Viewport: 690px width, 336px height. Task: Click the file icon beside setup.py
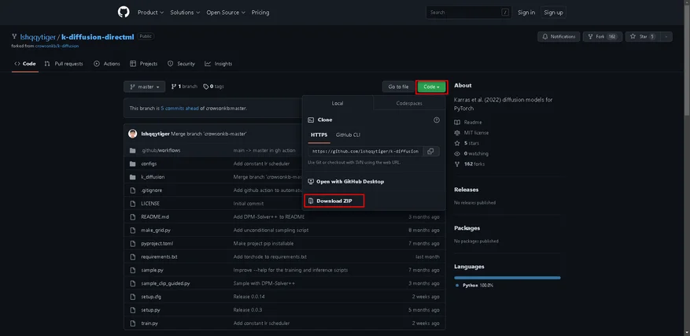coord(132,310)
